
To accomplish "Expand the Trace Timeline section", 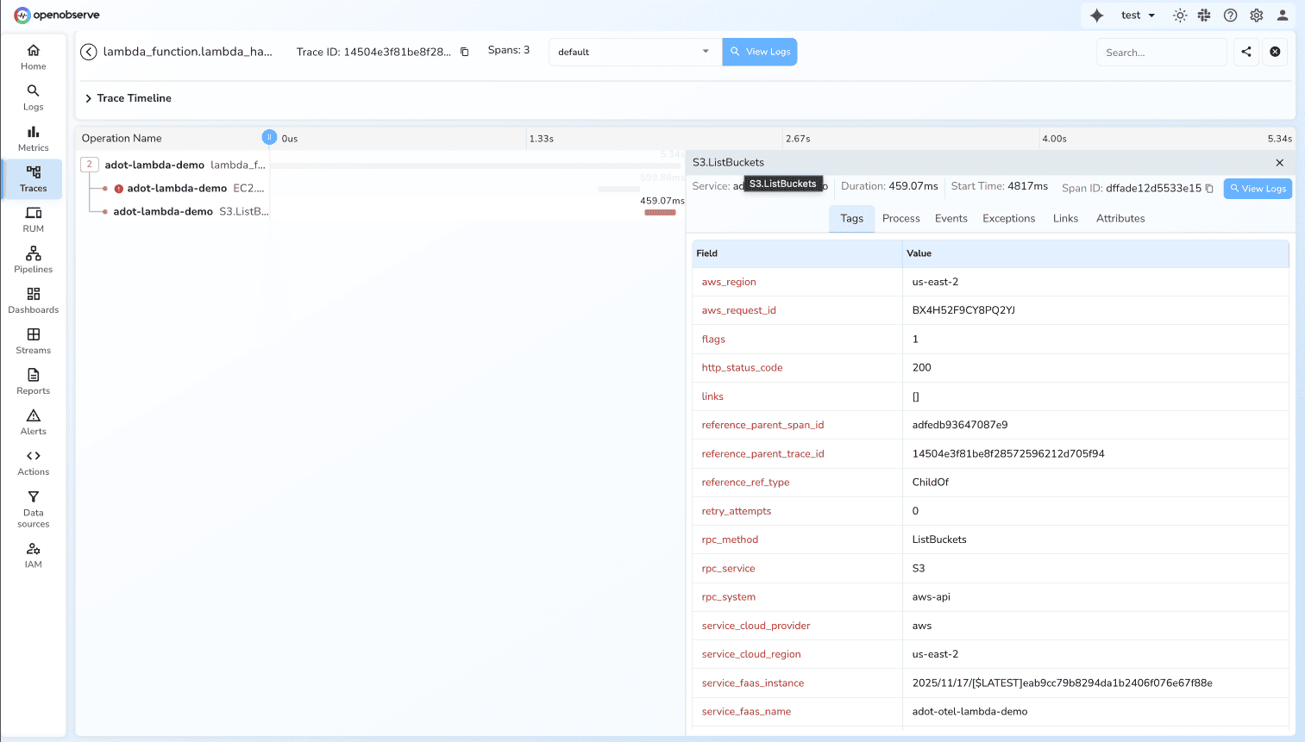I will tap(88, 98).
